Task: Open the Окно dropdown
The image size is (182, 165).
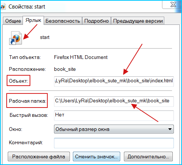Action: [114, 129]
